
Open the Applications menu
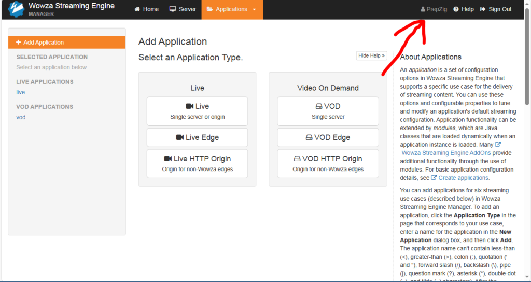tap(232, 9)
